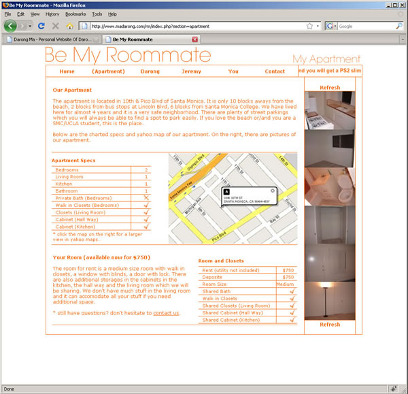The height and width of the screenshot is (394, 408).
Task: Bookmark this page with the star icon
Action: click(x=309, y=26)
